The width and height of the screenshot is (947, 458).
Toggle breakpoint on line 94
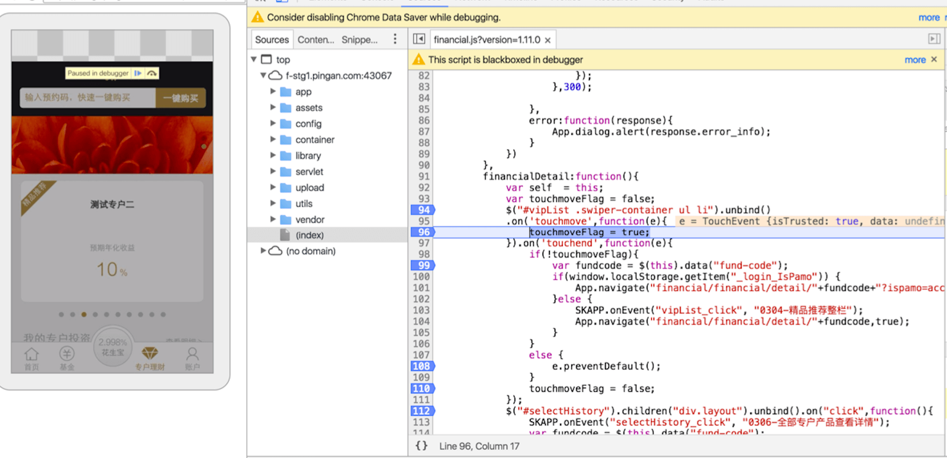[x=423, y=210]
